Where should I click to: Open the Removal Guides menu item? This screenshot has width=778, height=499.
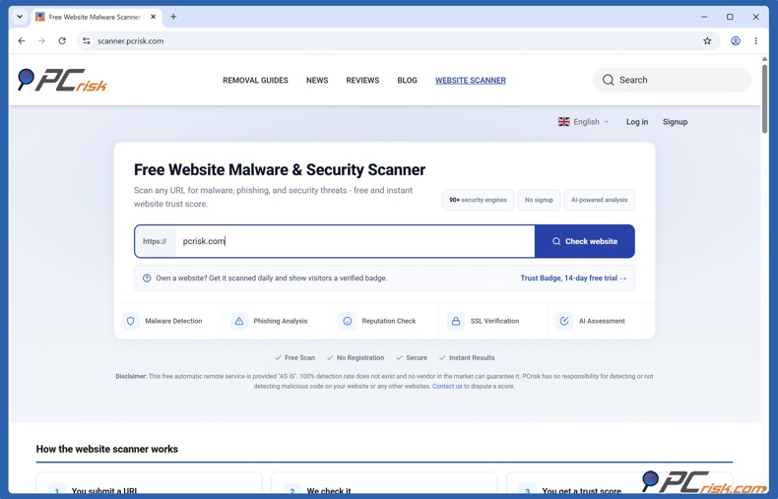tap(255, 80)
